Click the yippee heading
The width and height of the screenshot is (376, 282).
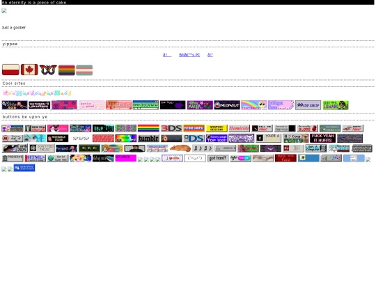point(10,44)
